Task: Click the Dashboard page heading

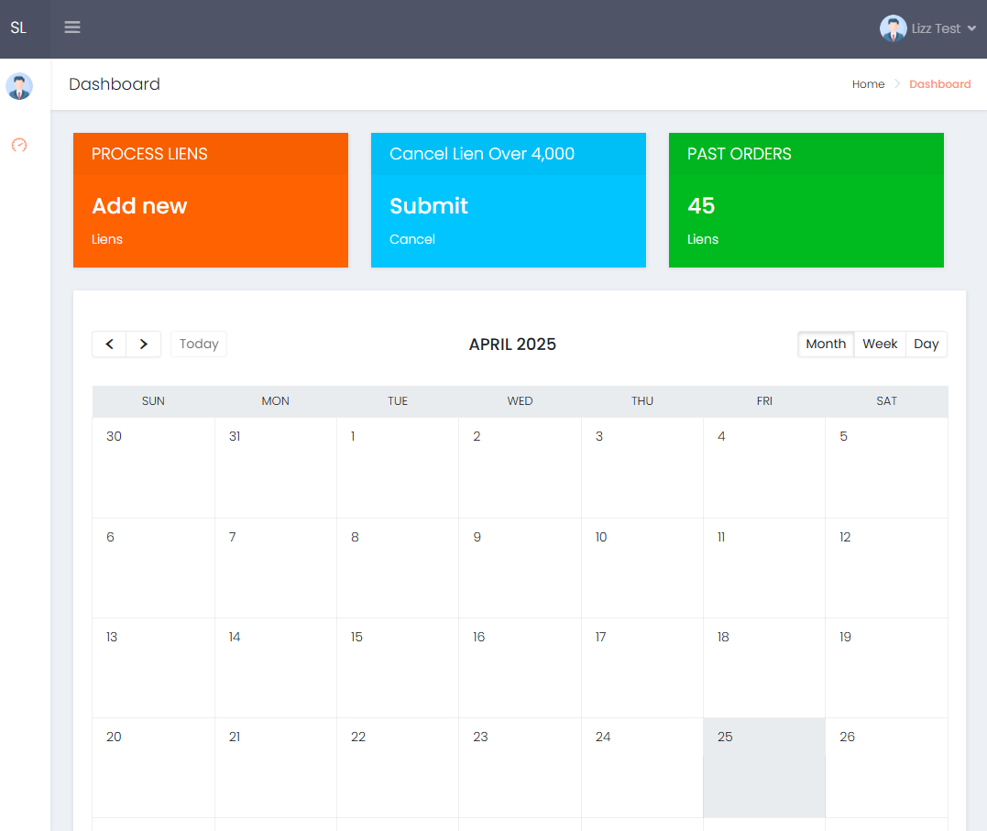Action: point(115,83)
